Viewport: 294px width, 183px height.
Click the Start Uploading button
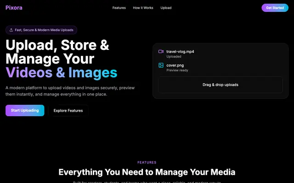pos(25,110)
